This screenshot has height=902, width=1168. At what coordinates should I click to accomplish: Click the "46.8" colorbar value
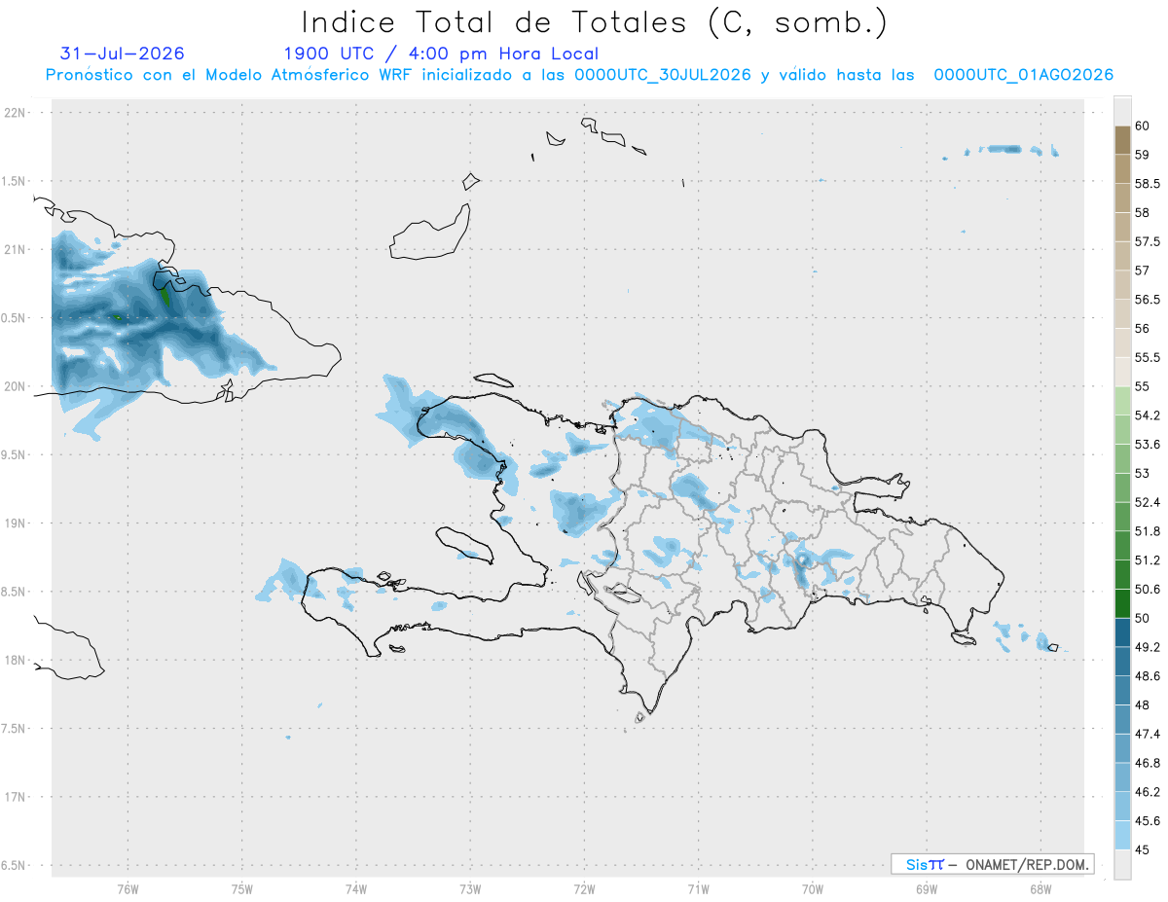tap(1147, 763)
